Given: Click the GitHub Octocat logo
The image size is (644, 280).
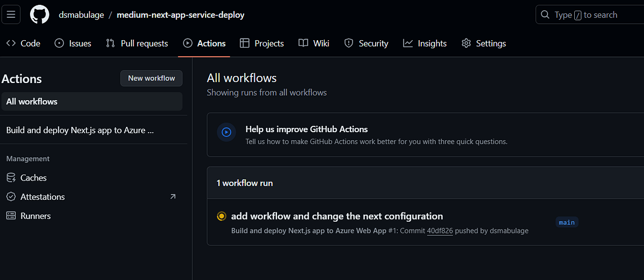Looking at the screenshot, I should tap(39, 14).
